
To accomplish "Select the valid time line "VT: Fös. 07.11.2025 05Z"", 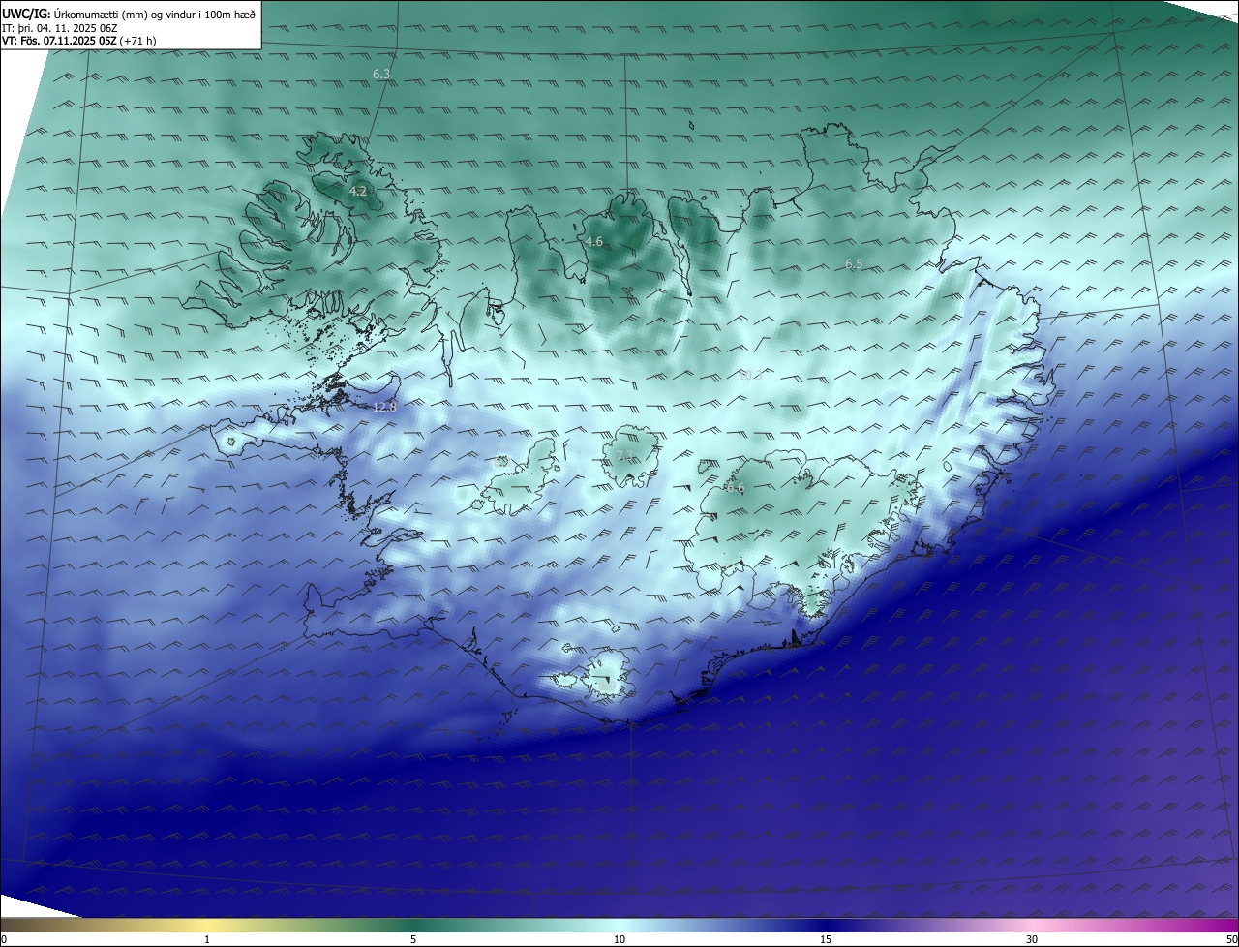I will [x=58, y=41].
